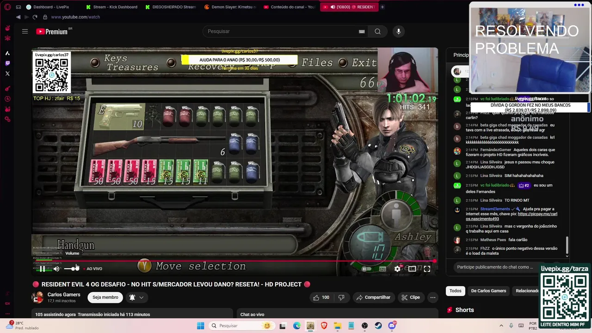
Task: Toggle subtitles/captions in player
Action: point(382,269)
